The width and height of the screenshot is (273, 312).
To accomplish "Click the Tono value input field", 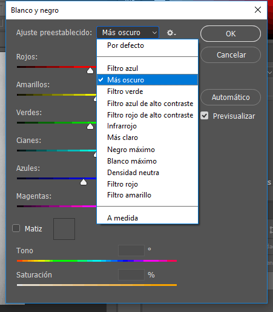I will click(x=131, y=250).
